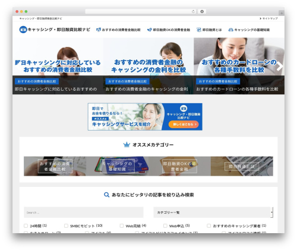The width and height of the screenshot is (297, 251).
Task: Click the category tag on the second slide
Action: coord(127,81)
